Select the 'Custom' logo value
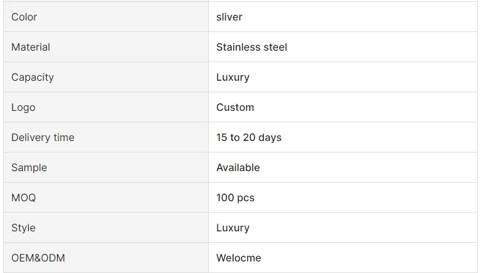The image size is (481, 273). pyautogui.click(x=235, y=108)
